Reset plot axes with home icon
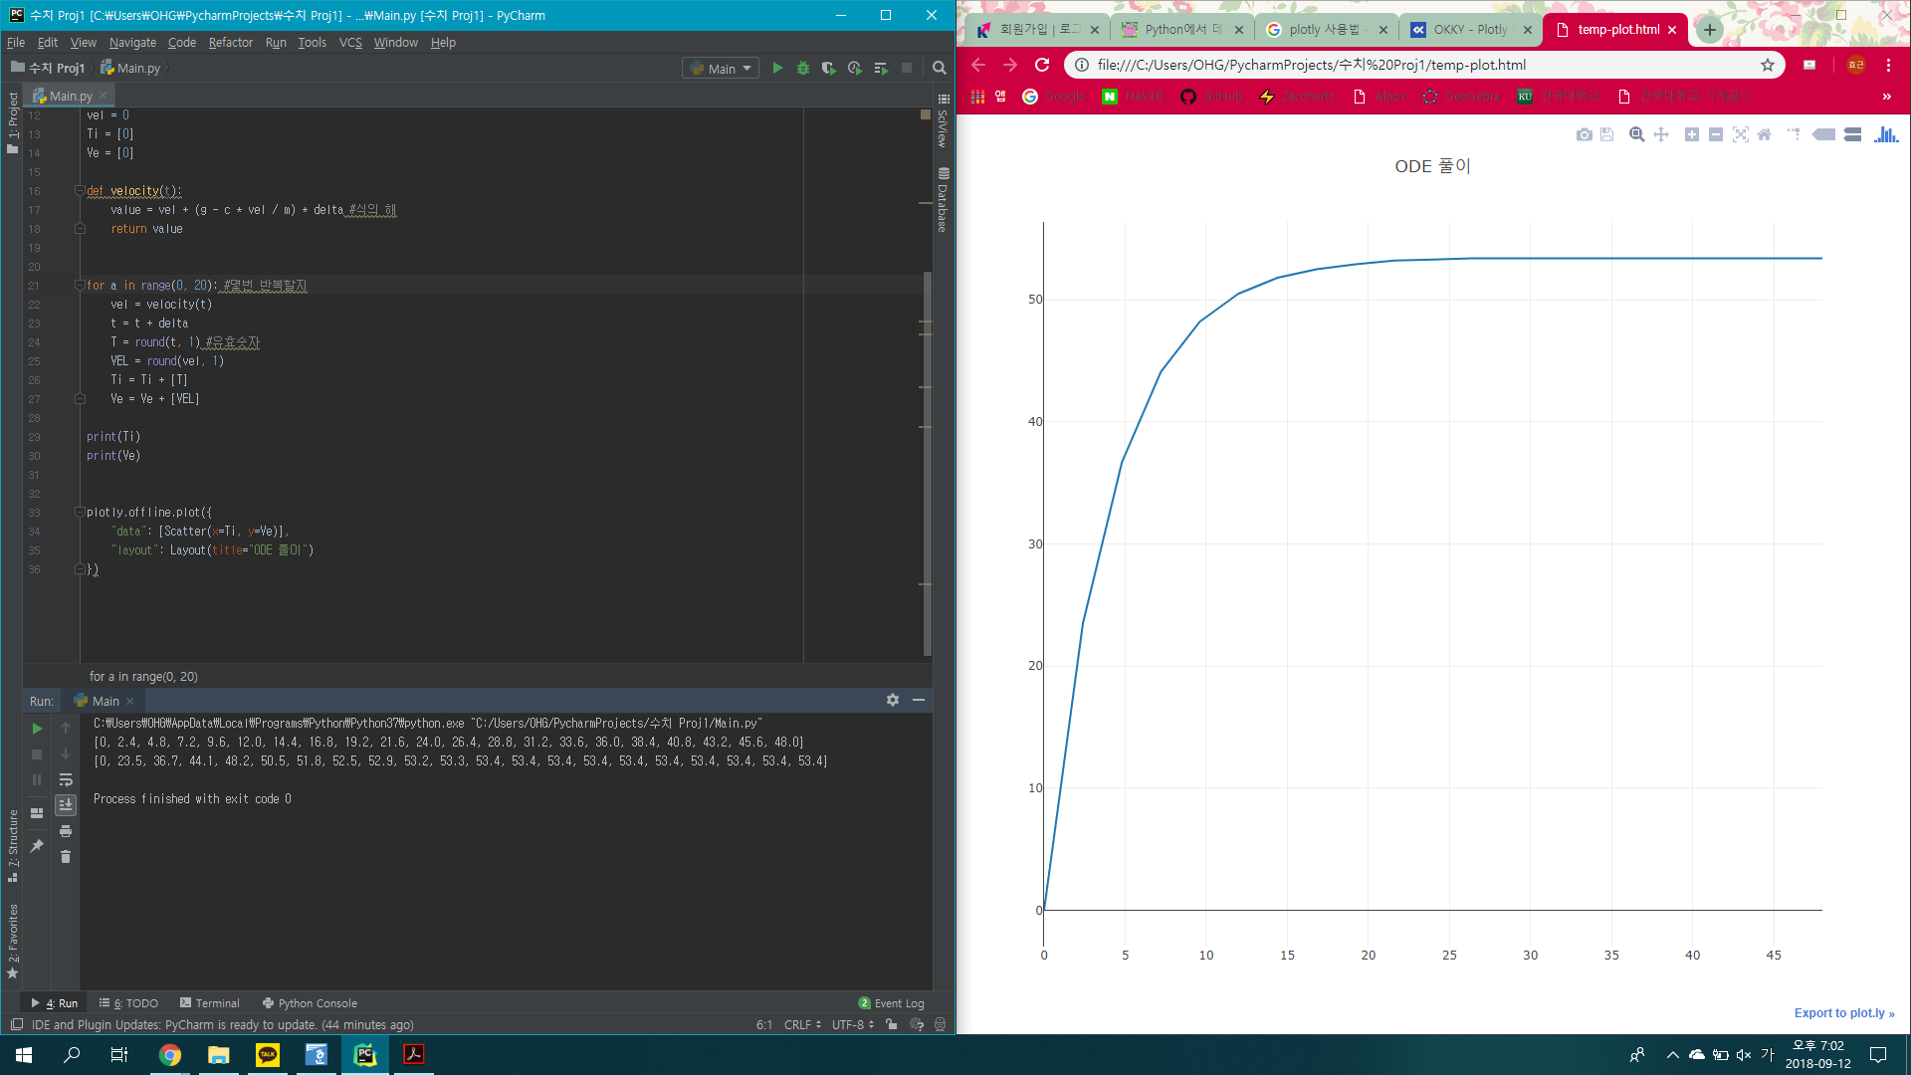This screenshot has width=1911, height=1075. click(x=1765, y=134)
